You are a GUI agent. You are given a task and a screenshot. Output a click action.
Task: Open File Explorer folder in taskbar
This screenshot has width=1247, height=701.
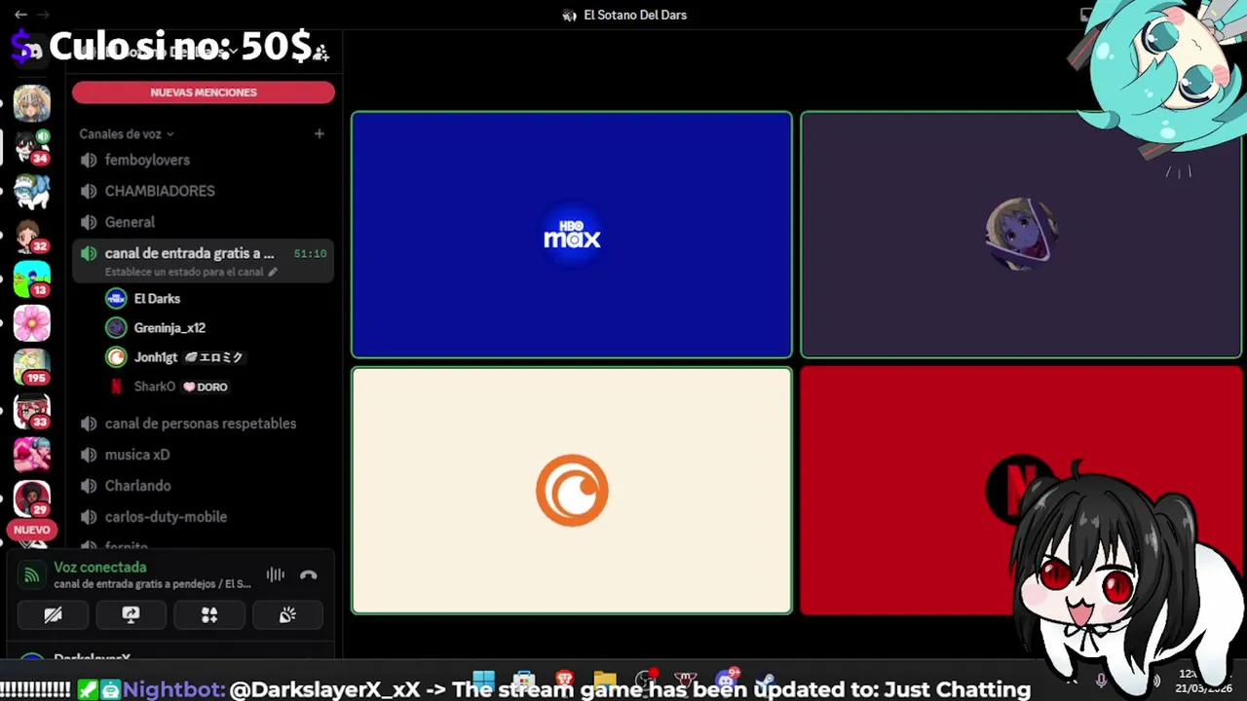tap(604, 679)
